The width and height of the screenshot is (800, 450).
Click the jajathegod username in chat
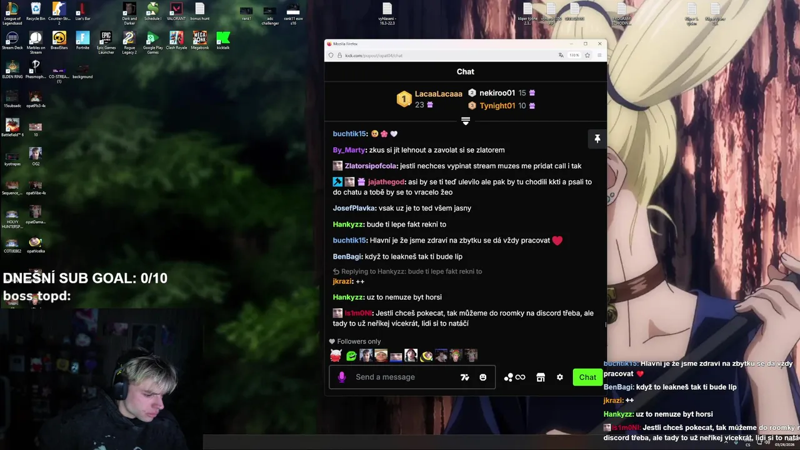[386, 182]
